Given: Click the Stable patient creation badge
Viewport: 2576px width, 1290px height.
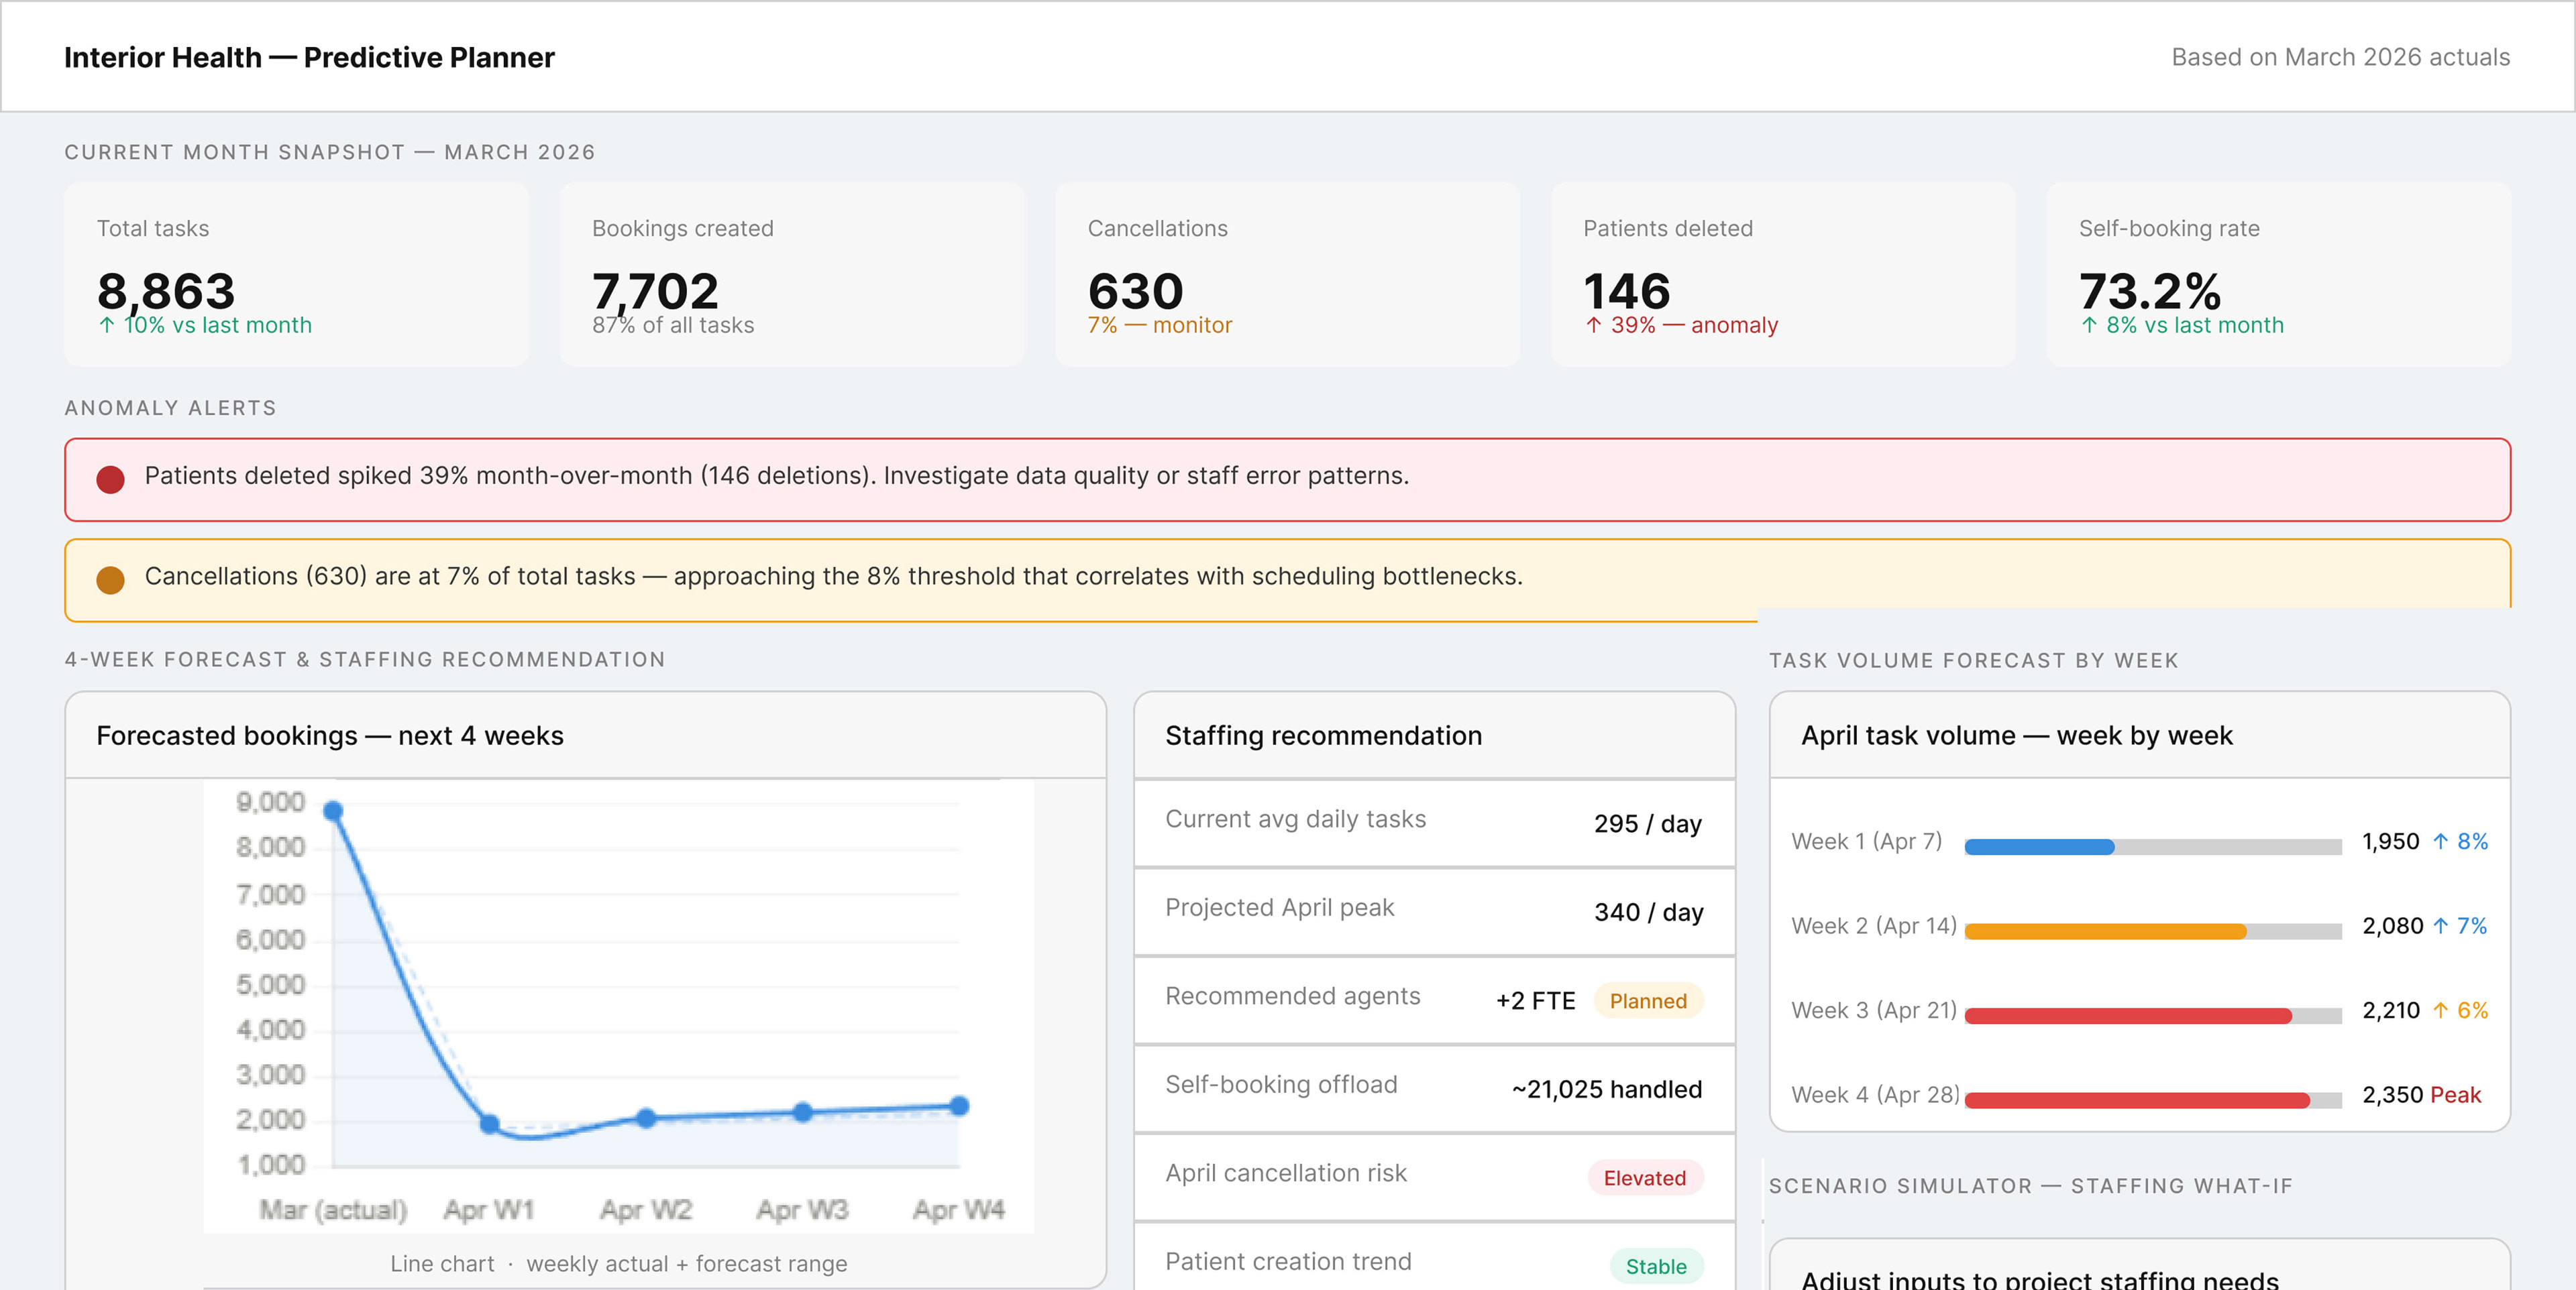Looking at the screenshot, I should 1656,1266.
